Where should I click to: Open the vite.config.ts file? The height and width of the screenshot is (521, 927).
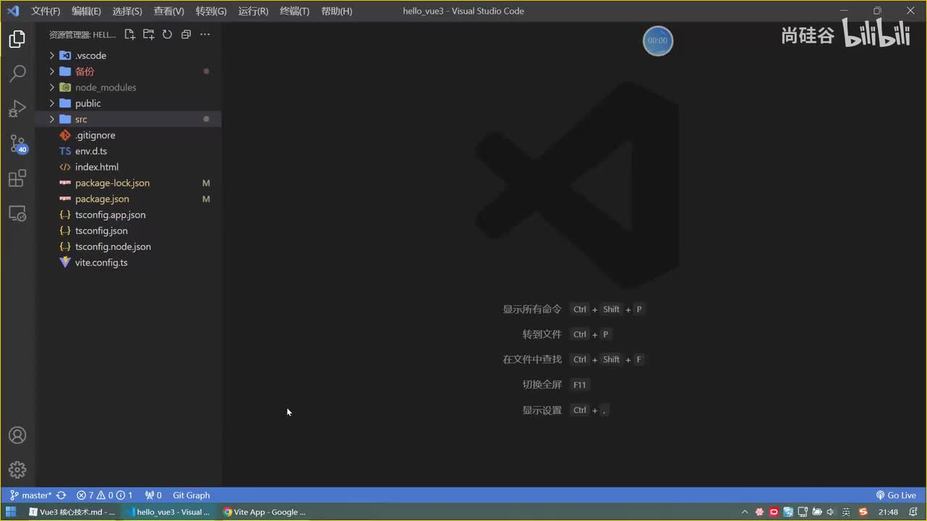point(128,263)
